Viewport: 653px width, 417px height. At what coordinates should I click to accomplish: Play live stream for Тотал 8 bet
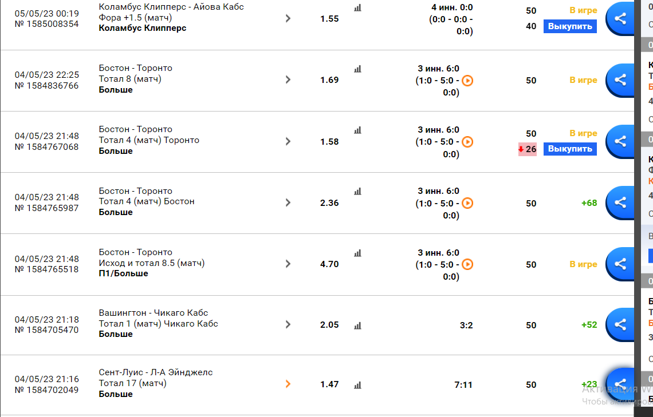(467, 81)
